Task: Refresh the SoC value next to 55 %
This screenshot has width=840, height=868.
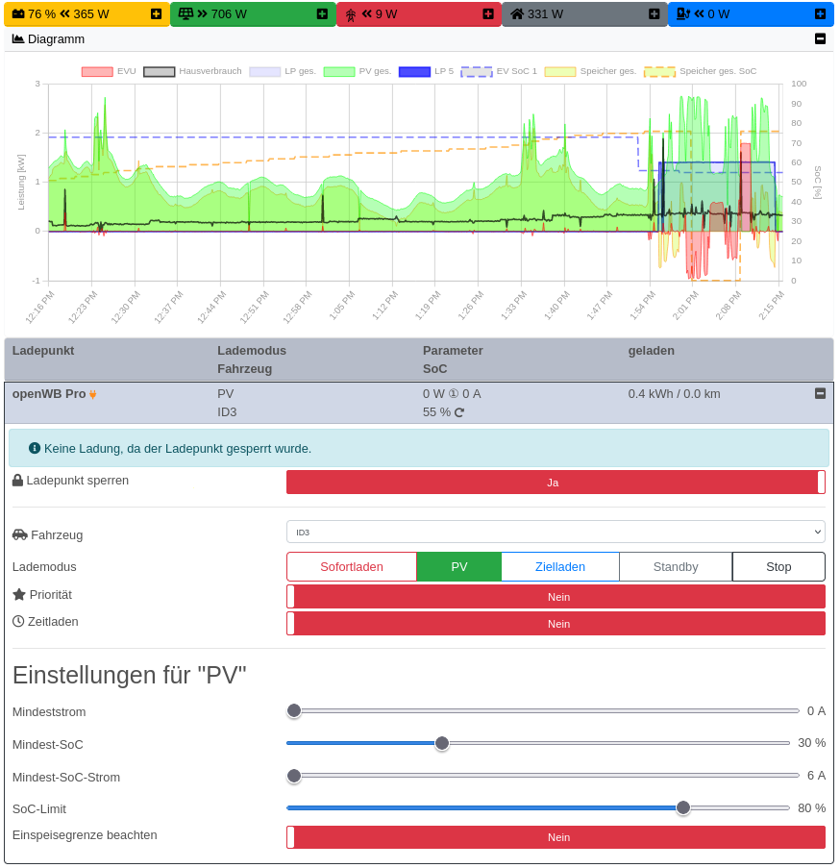Action: pos(459,412)
